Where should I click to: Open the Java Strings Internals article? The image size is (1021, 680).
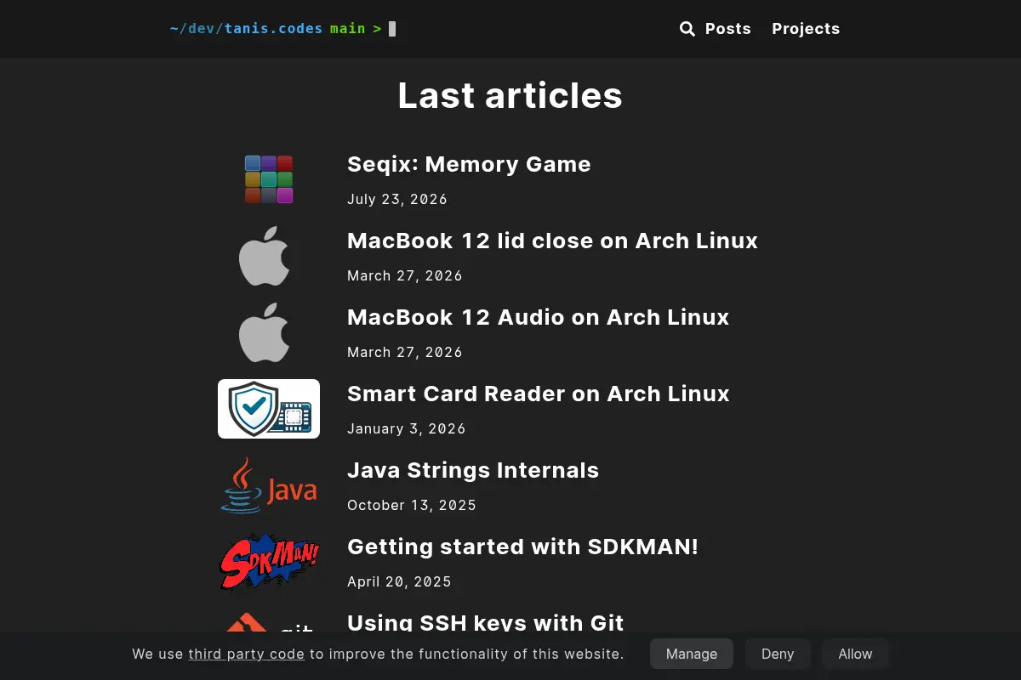[473, 470]
